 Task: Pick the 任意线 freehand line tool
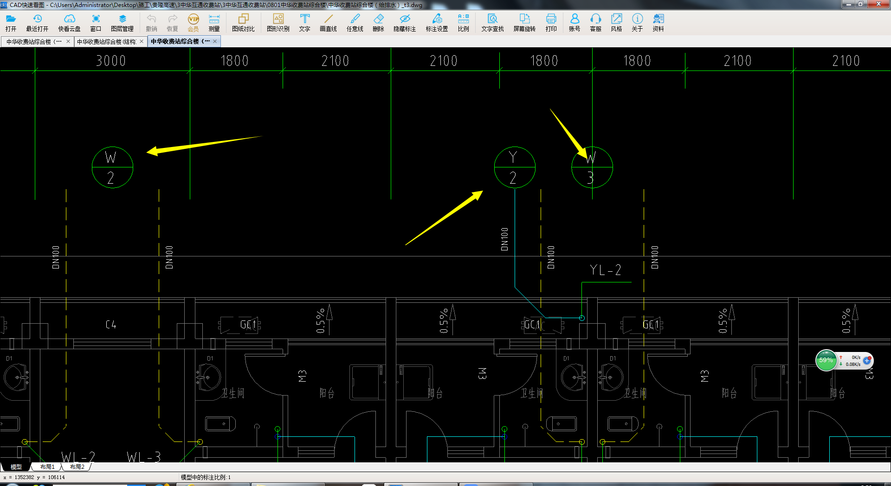(x=355, y=23)
